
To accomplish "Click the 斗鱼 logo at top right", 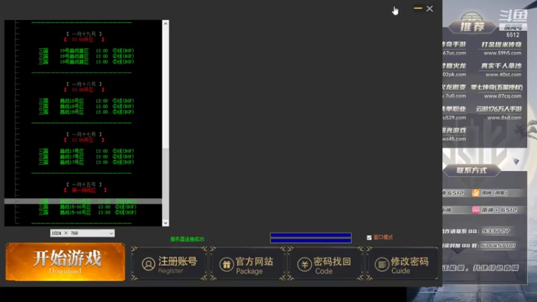I will (513, 15).
